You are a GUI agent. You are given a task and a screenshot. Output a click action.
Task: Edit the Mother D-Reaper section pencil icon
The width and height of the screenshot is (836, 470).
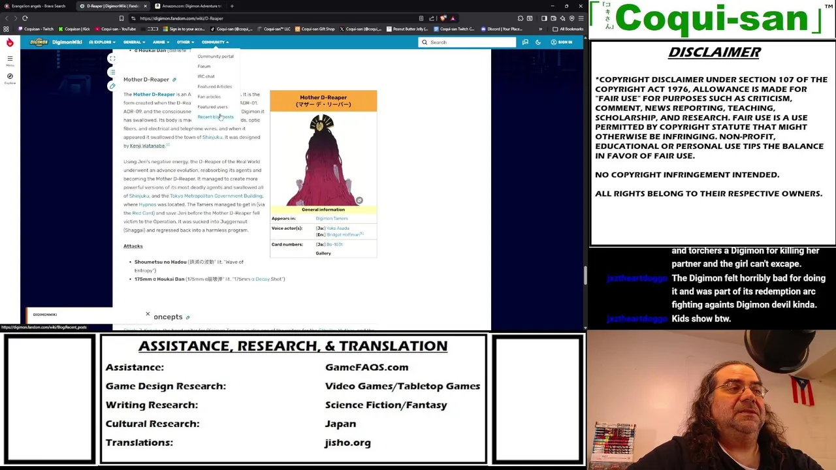174,80
